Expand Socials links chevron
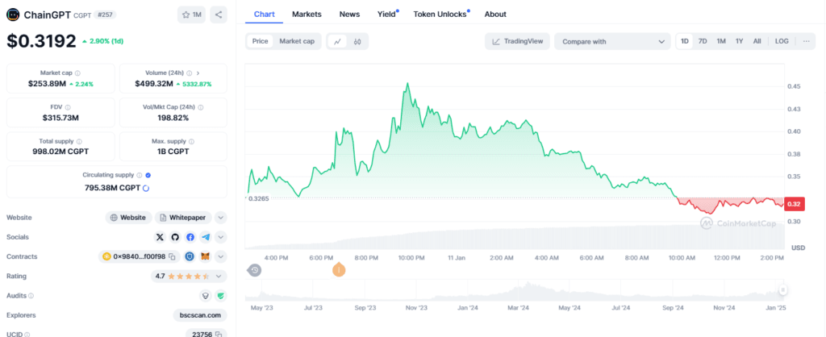Image resolution: width=826 pixels, height=337 pixels. tap(221, 237)
